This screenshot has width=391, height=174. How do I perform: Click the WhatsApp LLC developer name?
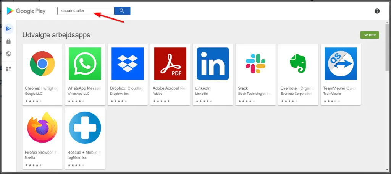coord(78,94)
